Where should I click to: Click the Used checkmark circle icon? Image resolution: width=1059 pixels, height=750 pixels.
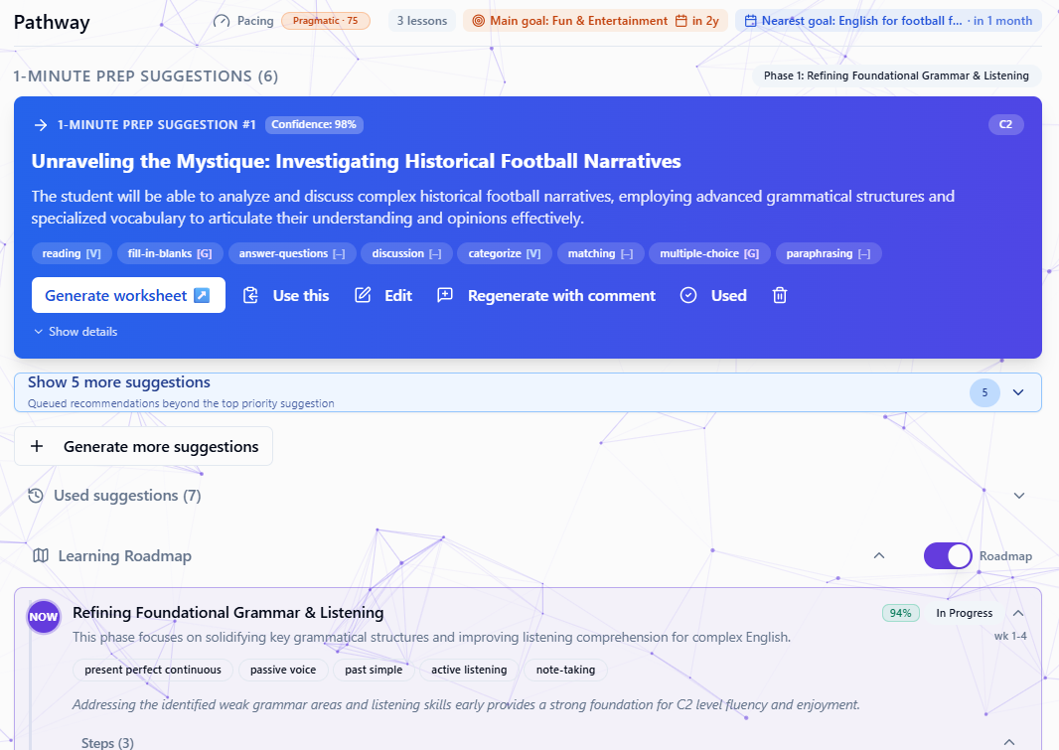pos(688,296)
